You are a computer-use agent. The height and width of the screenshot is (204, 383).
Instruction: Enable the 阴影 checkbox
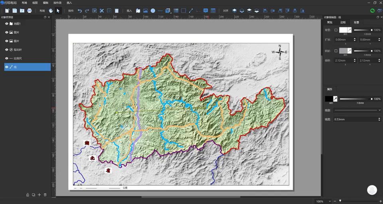[x=336, y=51]
